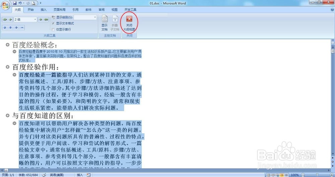Demote the outline item one level
Viewport: 335px width, 177px height.
pyautogui.click(x=41, y=20)
